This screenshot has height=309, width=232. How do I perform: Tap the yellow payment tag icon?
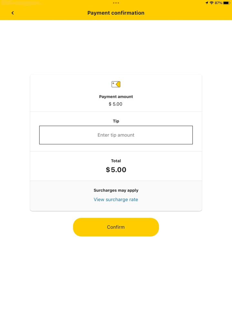click(x=116, y=84)
